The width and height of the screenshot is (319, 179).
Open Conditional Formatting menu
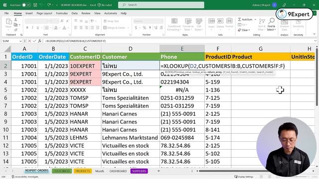coord(174,24)
